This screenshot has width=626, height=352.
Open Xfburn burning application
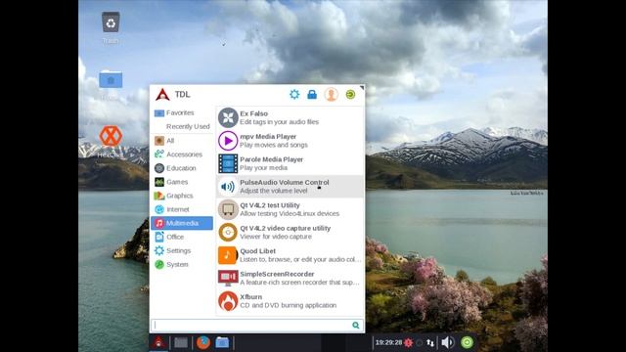pos(290,301)
